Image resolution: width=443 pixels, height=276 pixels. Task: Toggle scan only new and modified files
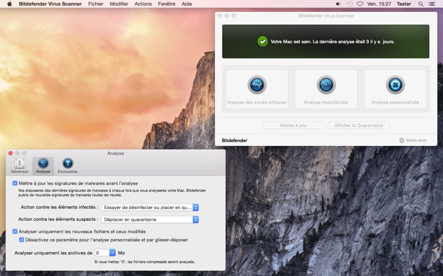(x=15, y=231)
